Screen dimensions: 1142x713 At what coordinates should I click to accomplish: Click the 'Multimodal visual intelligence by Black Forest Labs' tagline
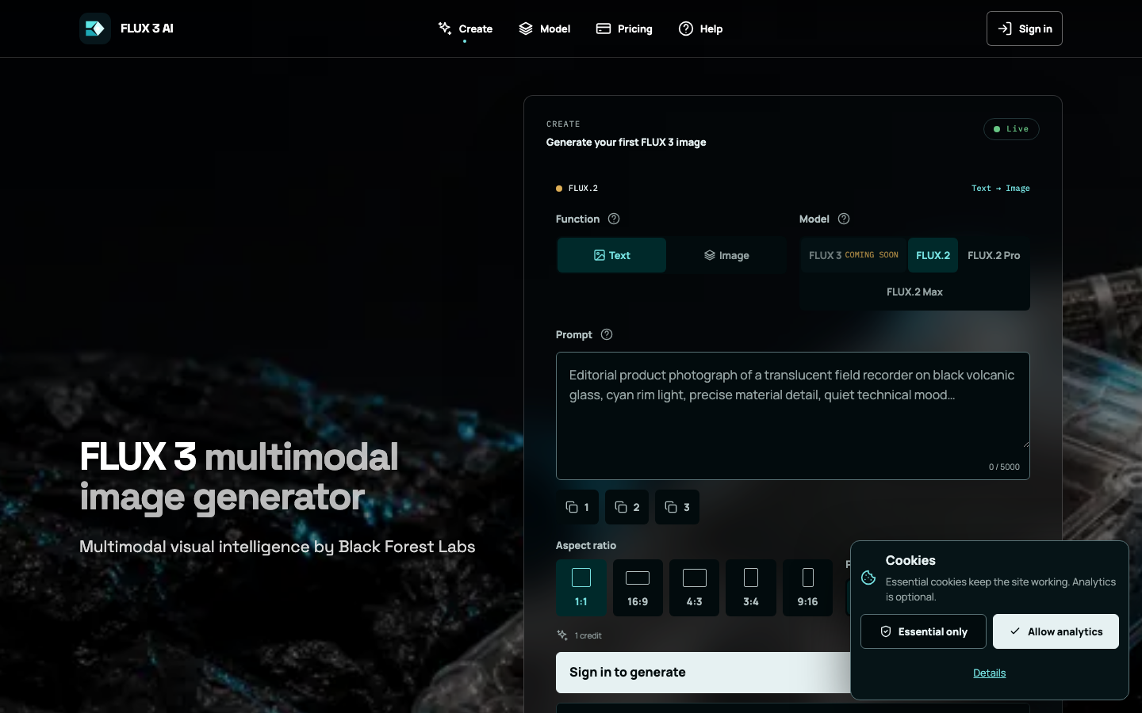click(278, 547)
